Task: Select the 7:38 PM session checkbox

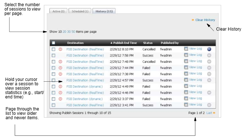Action: pos(54,74)
